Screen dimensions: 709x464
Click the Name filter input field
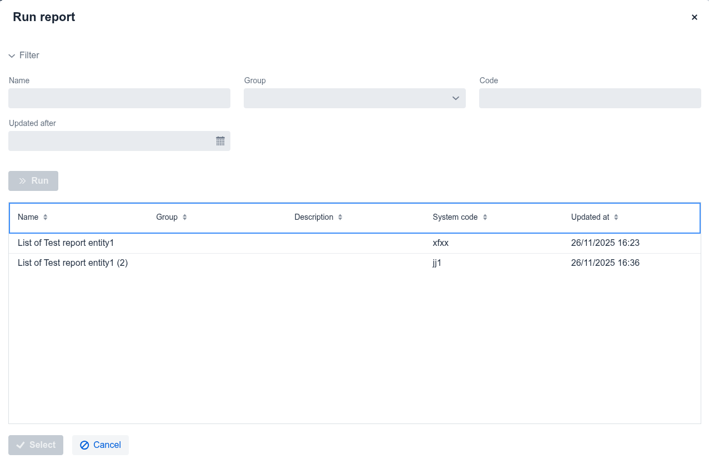point(119,98)
